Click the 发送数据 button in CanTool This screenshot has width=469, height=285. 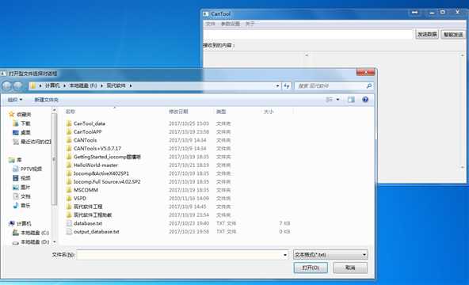point(427,34)
